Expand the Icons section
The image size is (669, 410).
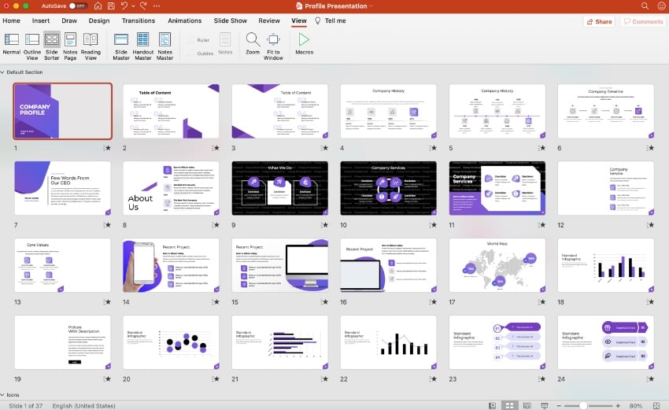click(4, 394)
